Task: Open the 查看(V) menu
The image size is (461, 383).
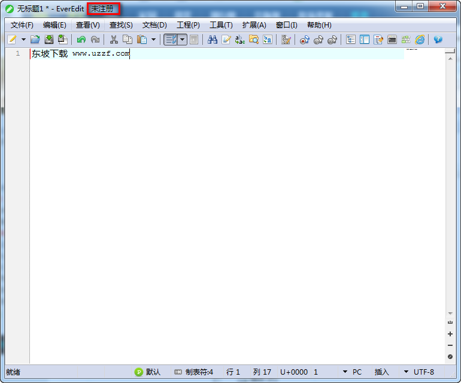Action: pyautogui.click(x=88, y=25)
